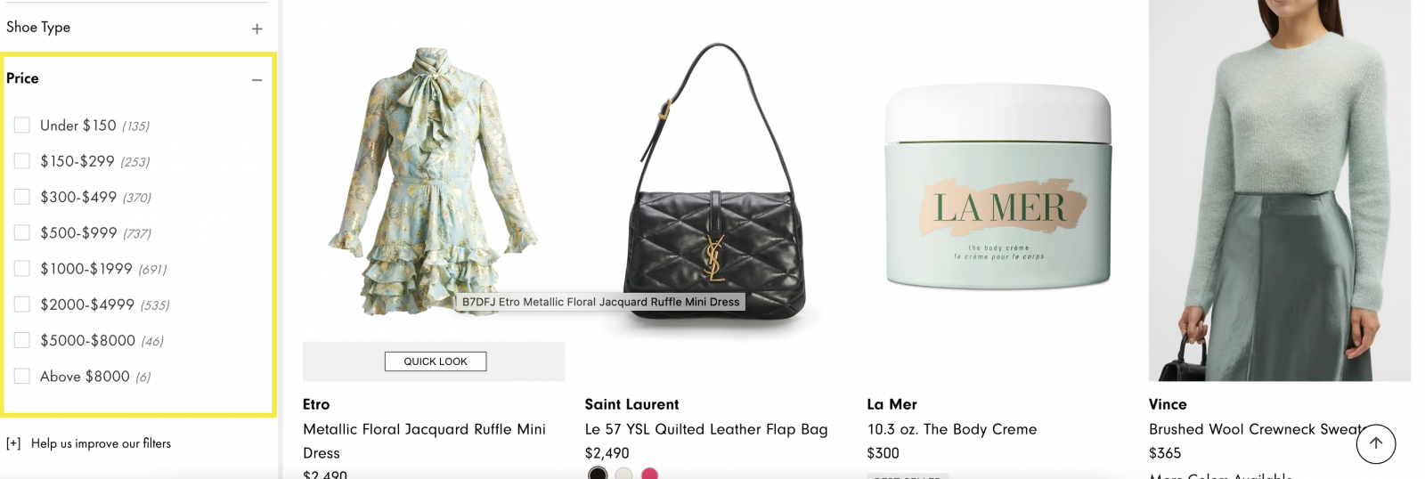Check the Under $150 price checkbox
1425x479 pixels.
22,126
